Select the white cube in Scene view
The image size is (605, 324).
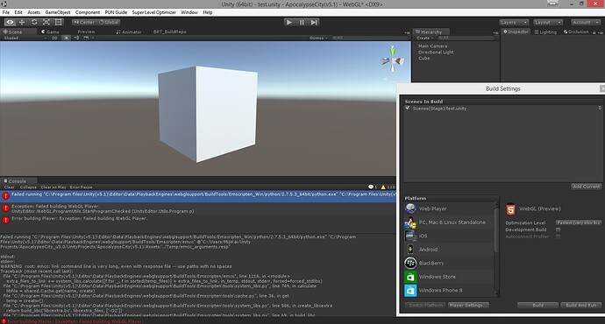208,114
